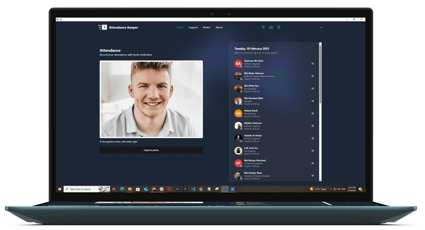
Task: Click the green camera icon in header
Action: tap(271, 28)
